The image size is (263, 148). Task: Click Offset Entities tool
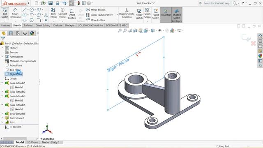click(x=72, y=14)
